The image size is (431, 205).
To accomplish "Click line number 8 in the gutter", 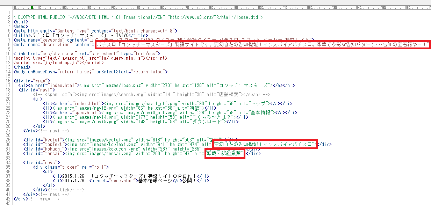I will click(11, 45).
